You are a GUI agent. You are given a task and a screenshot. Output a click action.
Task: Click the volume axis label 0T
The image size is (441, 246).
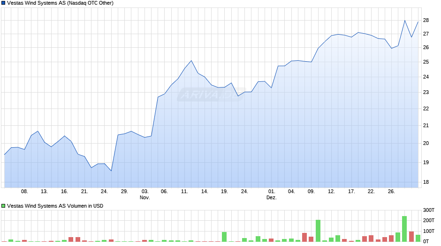[426, 241]
